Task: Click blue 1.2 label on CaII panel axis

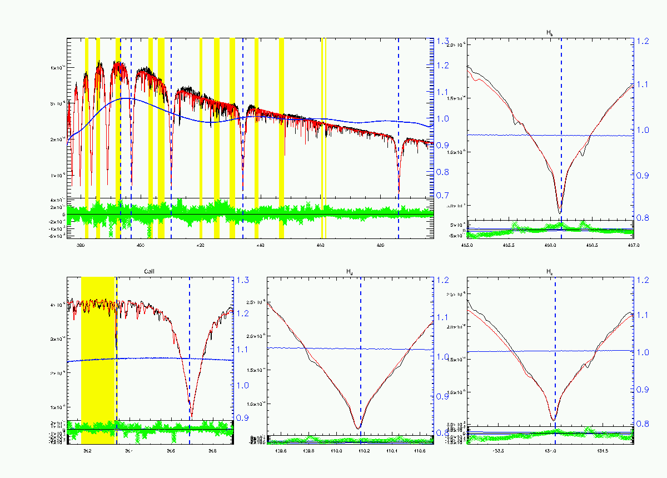Action: point(243,313)
